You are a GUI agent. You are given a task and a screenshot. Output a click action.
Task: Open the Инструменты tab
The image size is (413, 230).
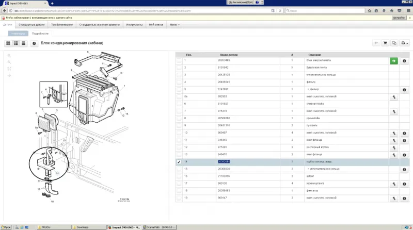134,24
